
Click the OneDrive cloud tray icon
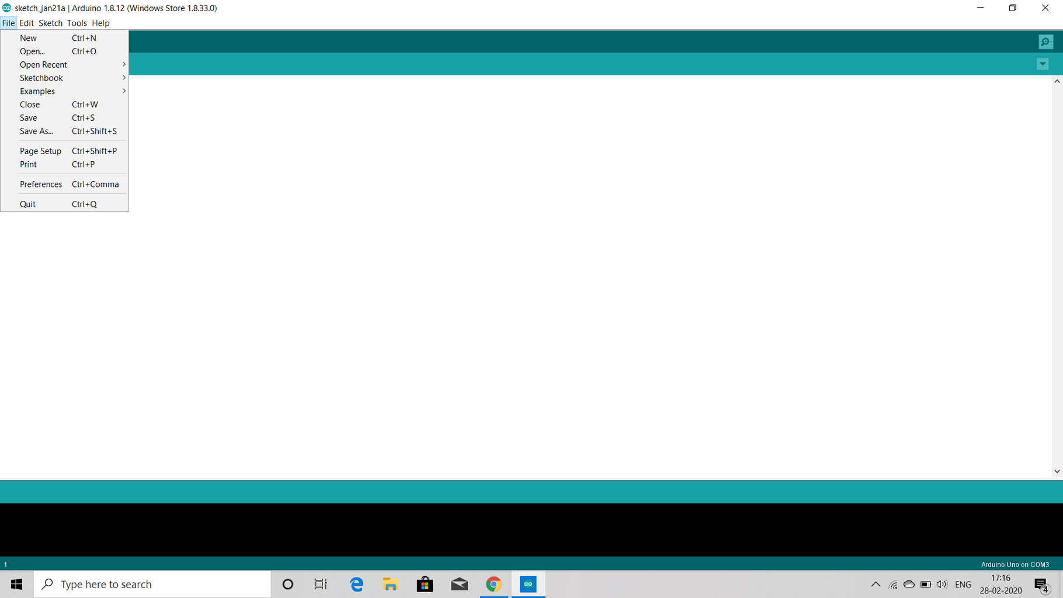pos(909,584)
